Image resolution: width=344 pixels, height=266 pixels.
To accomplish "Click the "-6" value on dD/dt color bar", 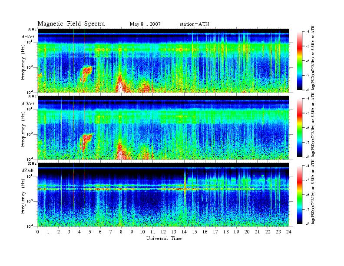I will [307, 128].
